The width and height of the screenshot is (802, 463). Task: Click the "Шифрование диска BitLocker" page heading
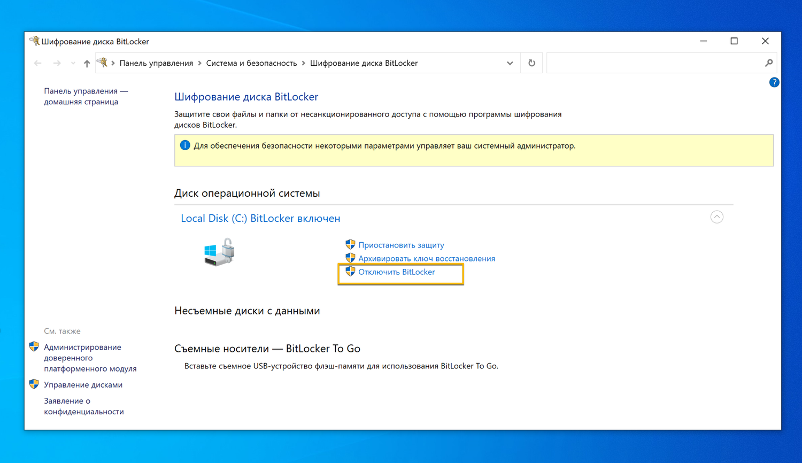click(x=246, y=97)
